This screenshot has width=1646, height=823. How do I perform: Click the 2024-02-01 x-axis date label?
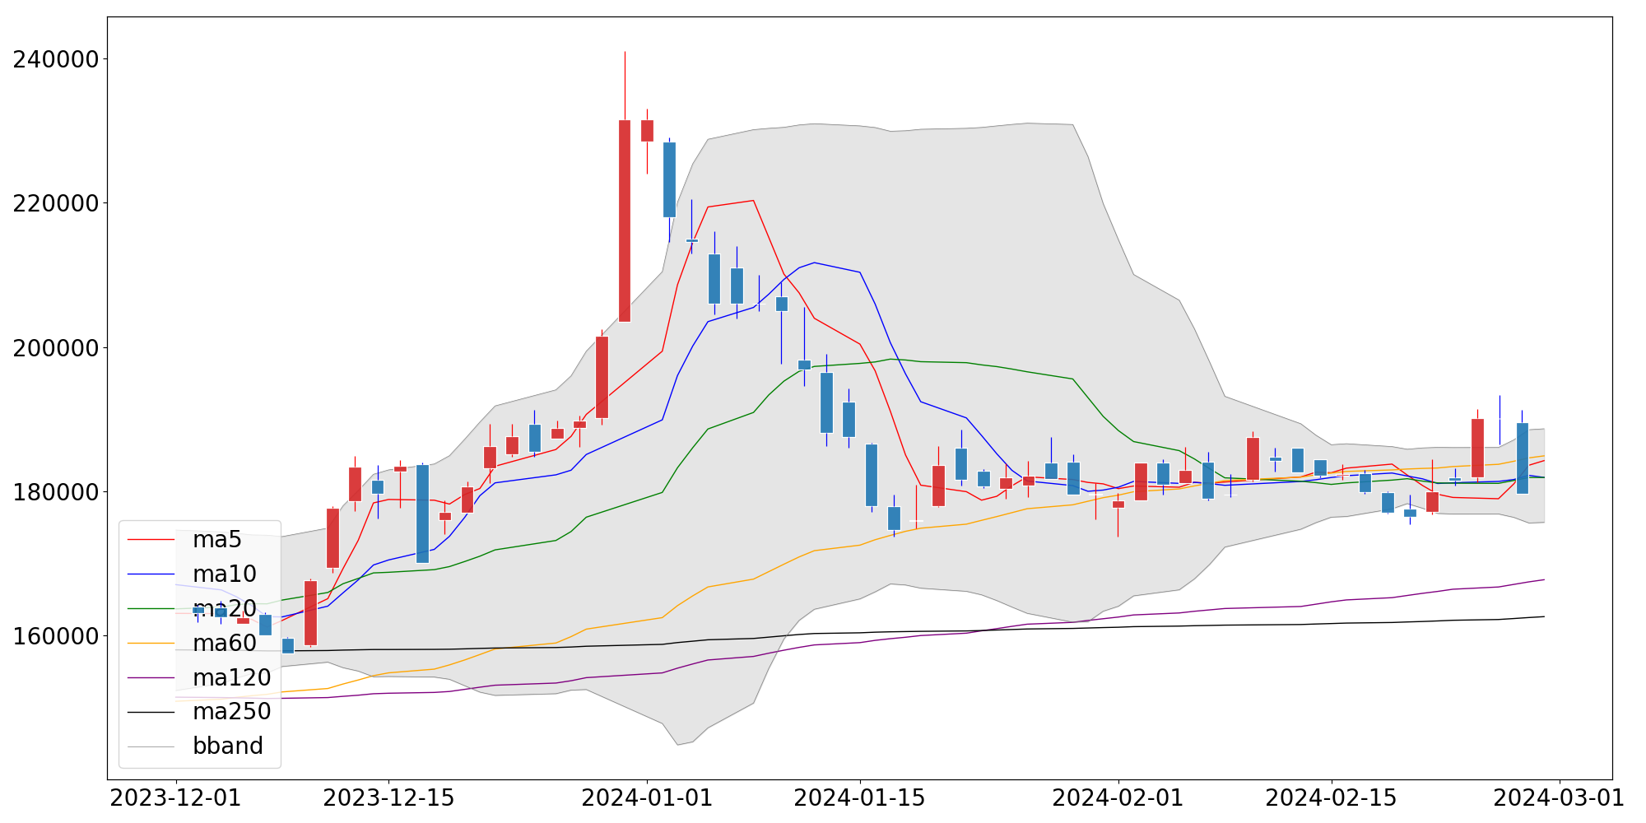pyautogui.click(x=1118, y=797)
